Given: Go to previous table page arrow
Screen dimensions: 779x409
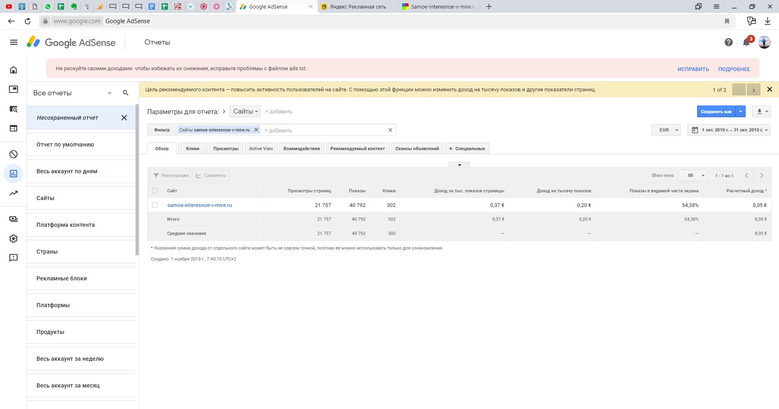Looking at the screenshot, I should click(x=747, y=175).
